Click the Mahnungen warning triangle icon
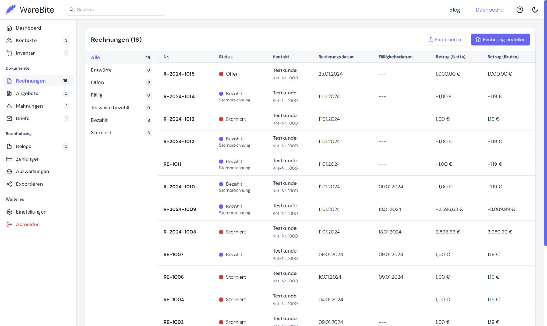Viewport: 547px width, 326px height. click(9, 106)
